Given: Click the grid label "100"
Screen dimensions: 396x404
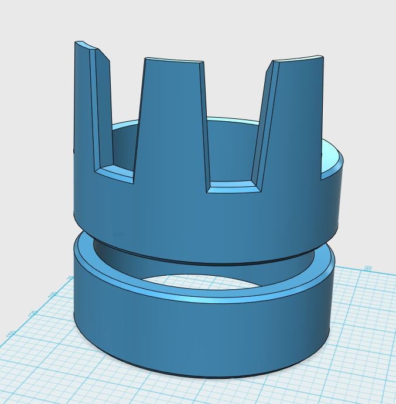Looking at the screenshot, I should 53,295.
